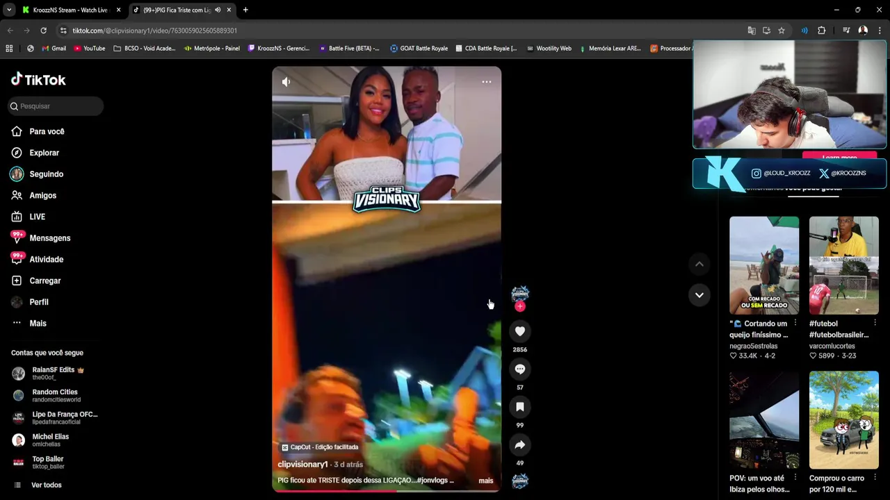
Task: Click translate page icon
Action: point(752,31)
